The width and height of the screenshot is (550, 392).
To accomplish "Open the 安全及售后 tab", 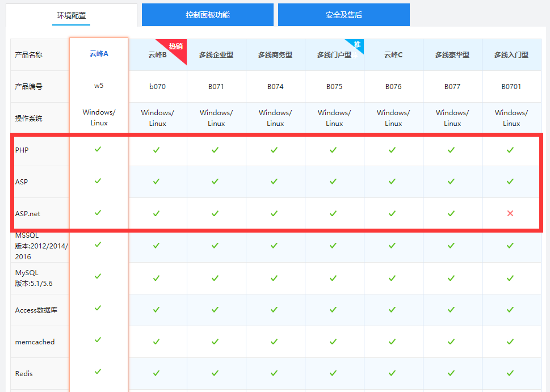I will [344, 15].
